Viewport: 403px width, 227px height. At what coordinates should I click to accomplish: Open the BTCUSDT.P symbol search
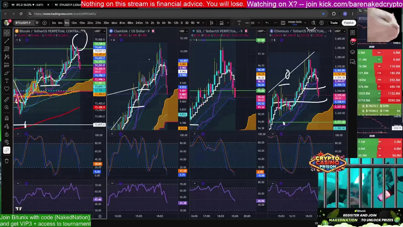(23, 23)
